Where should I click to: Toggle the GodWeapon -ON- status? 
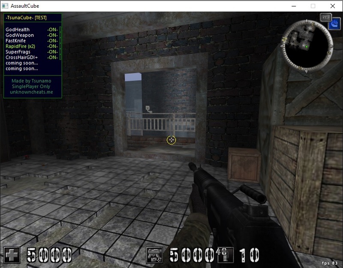(x=52, y=35)
